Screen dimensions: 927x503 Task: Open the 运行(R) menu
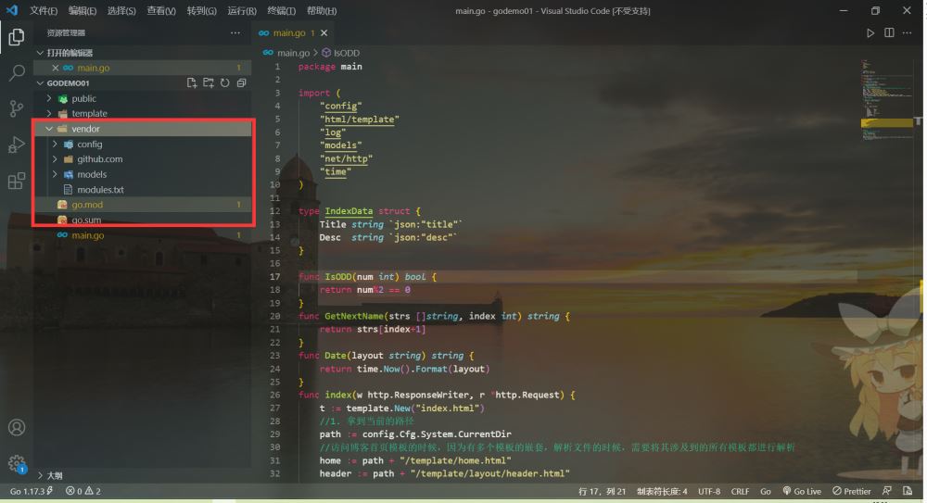pyautogui.click(x=242, y=10)
